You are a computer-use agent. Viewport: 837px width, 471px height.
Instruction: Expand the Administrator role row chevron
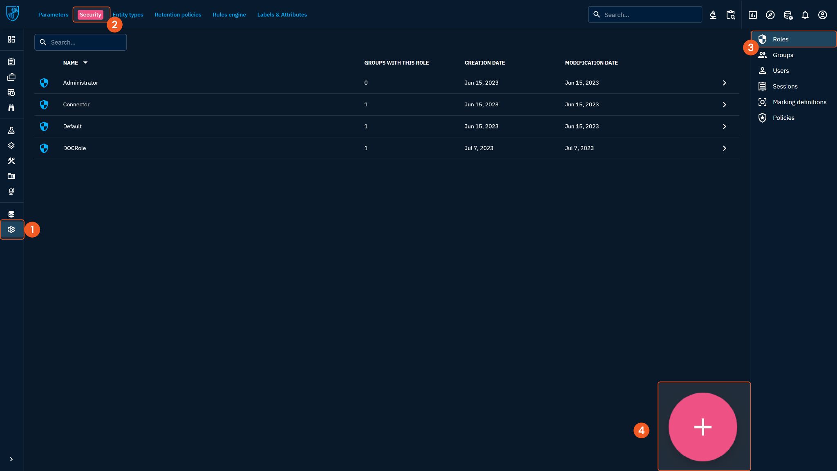724,83
